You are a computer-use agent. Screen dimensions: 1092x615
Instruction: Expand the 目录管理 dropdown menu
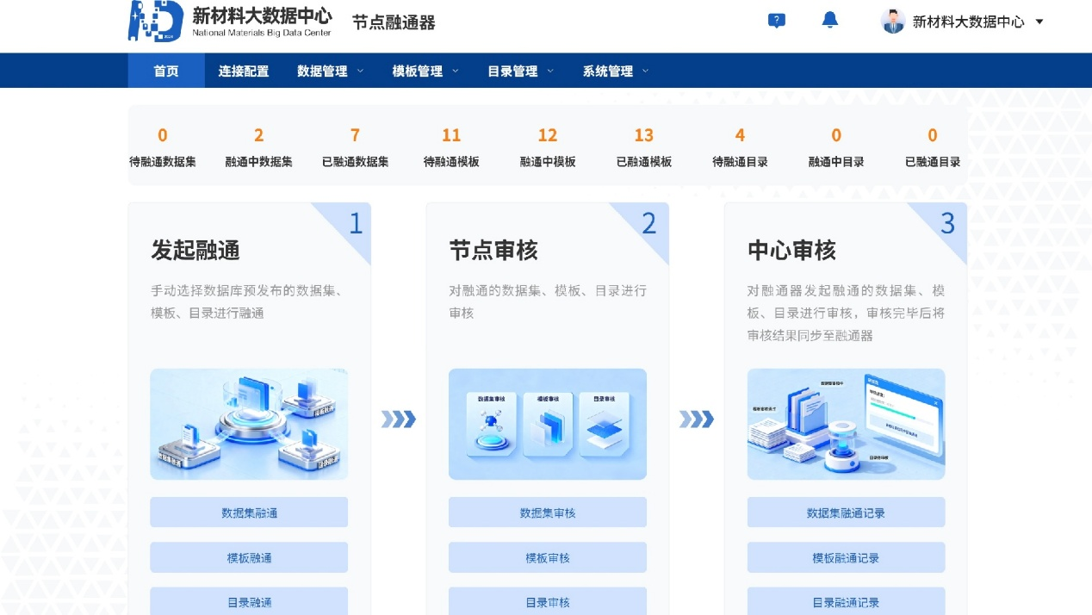520,71
